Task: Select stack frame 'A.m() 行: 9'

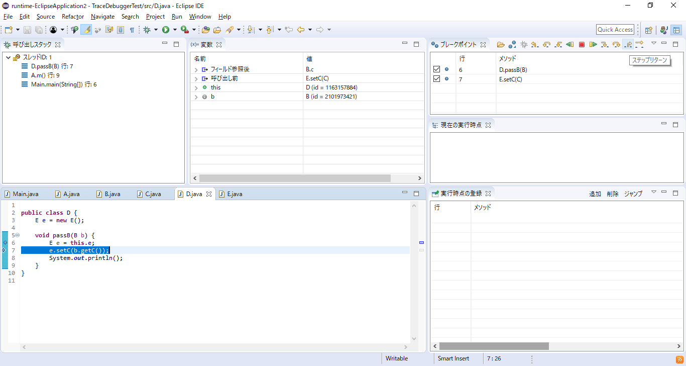Action: [x=45, y=75]
